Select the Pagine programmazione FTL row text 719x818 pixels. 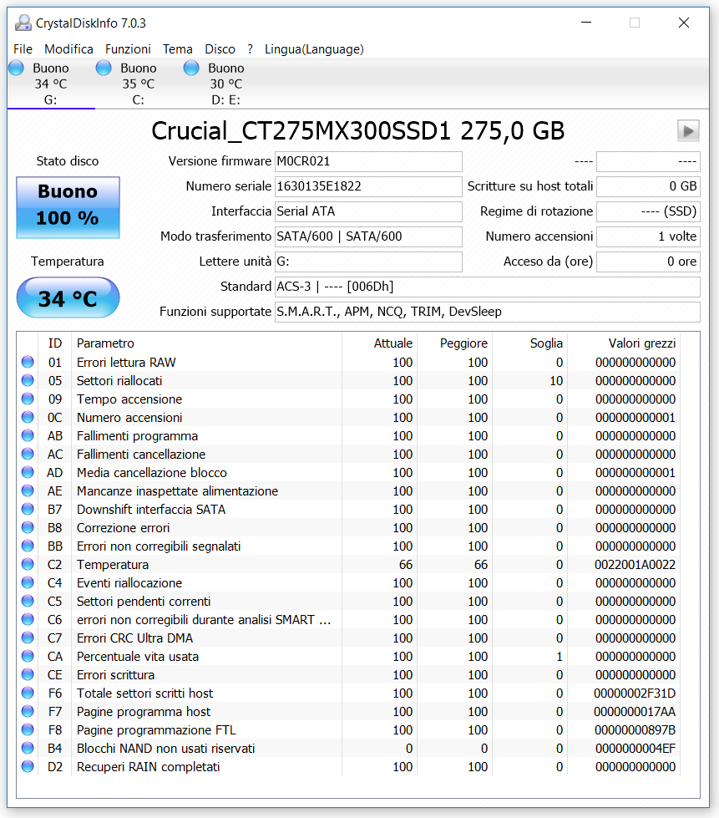tap(156, 729)
